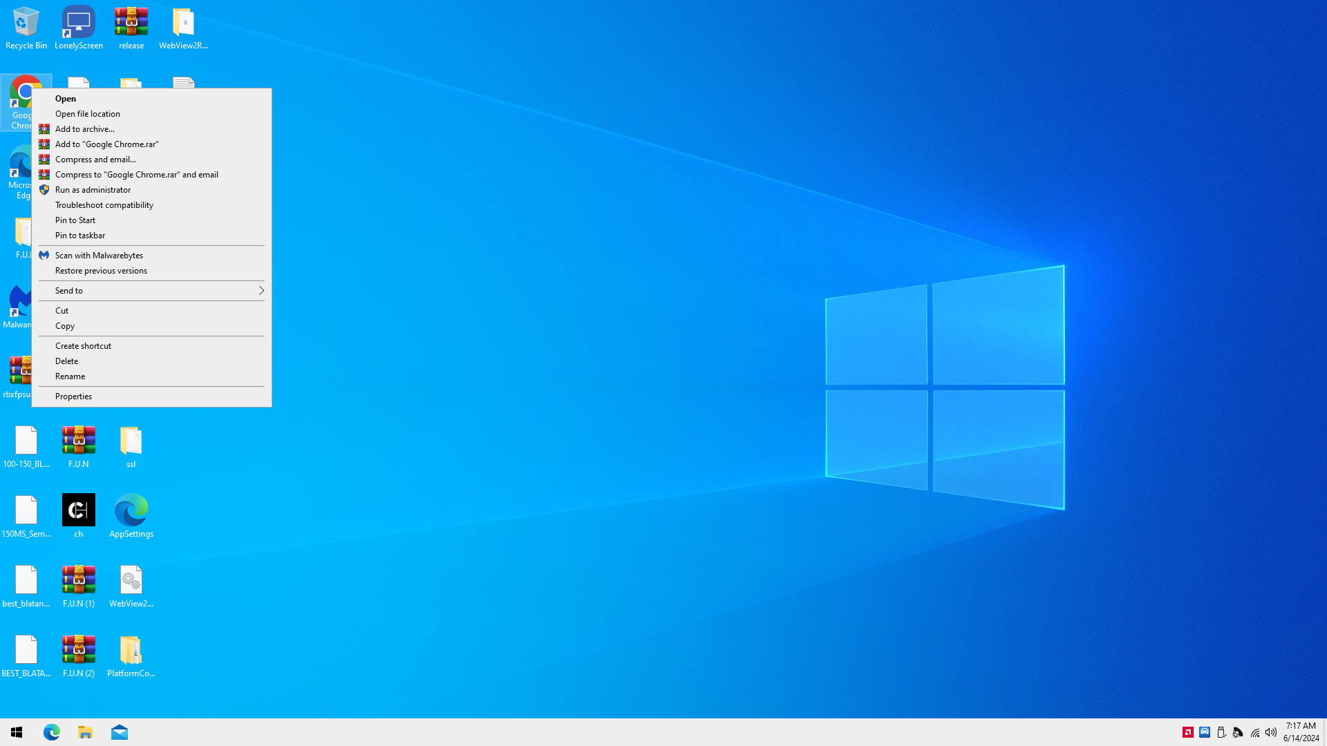This screenshot has height=746, width=1327.
Task: Open Microsoft Edge from the taskbar
Action: (x=52, y=732)
